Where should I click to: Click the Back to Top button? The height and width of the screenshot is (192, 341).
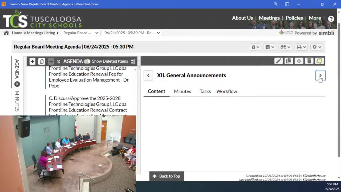coord(167,176)
